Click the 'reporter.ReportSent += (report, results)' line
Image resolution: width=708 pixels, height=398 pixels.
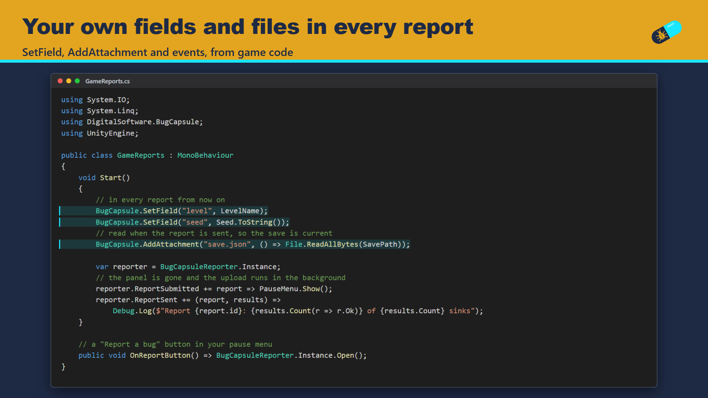(x=188, y=300)
